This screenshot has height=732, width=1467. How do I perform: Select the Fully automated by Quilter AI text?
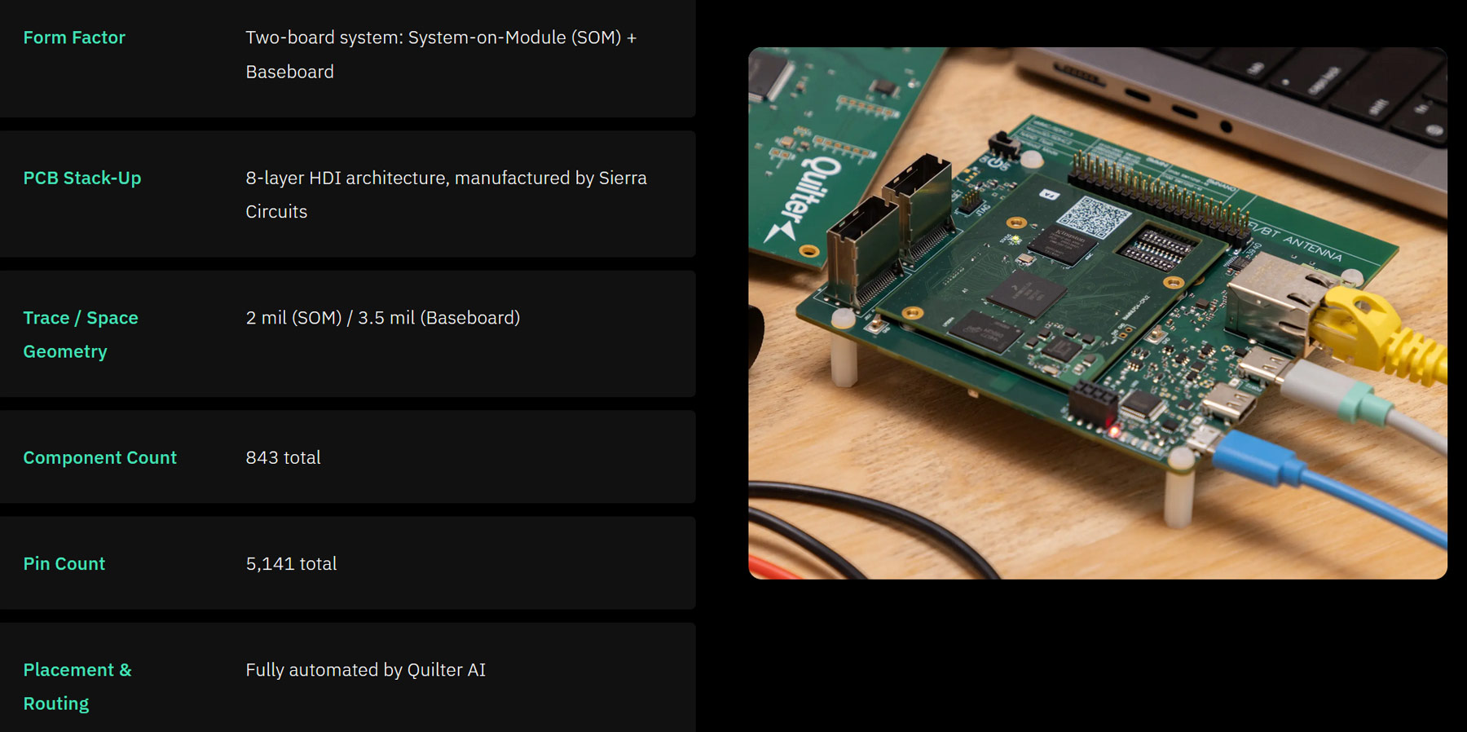(x=365, y=670)
